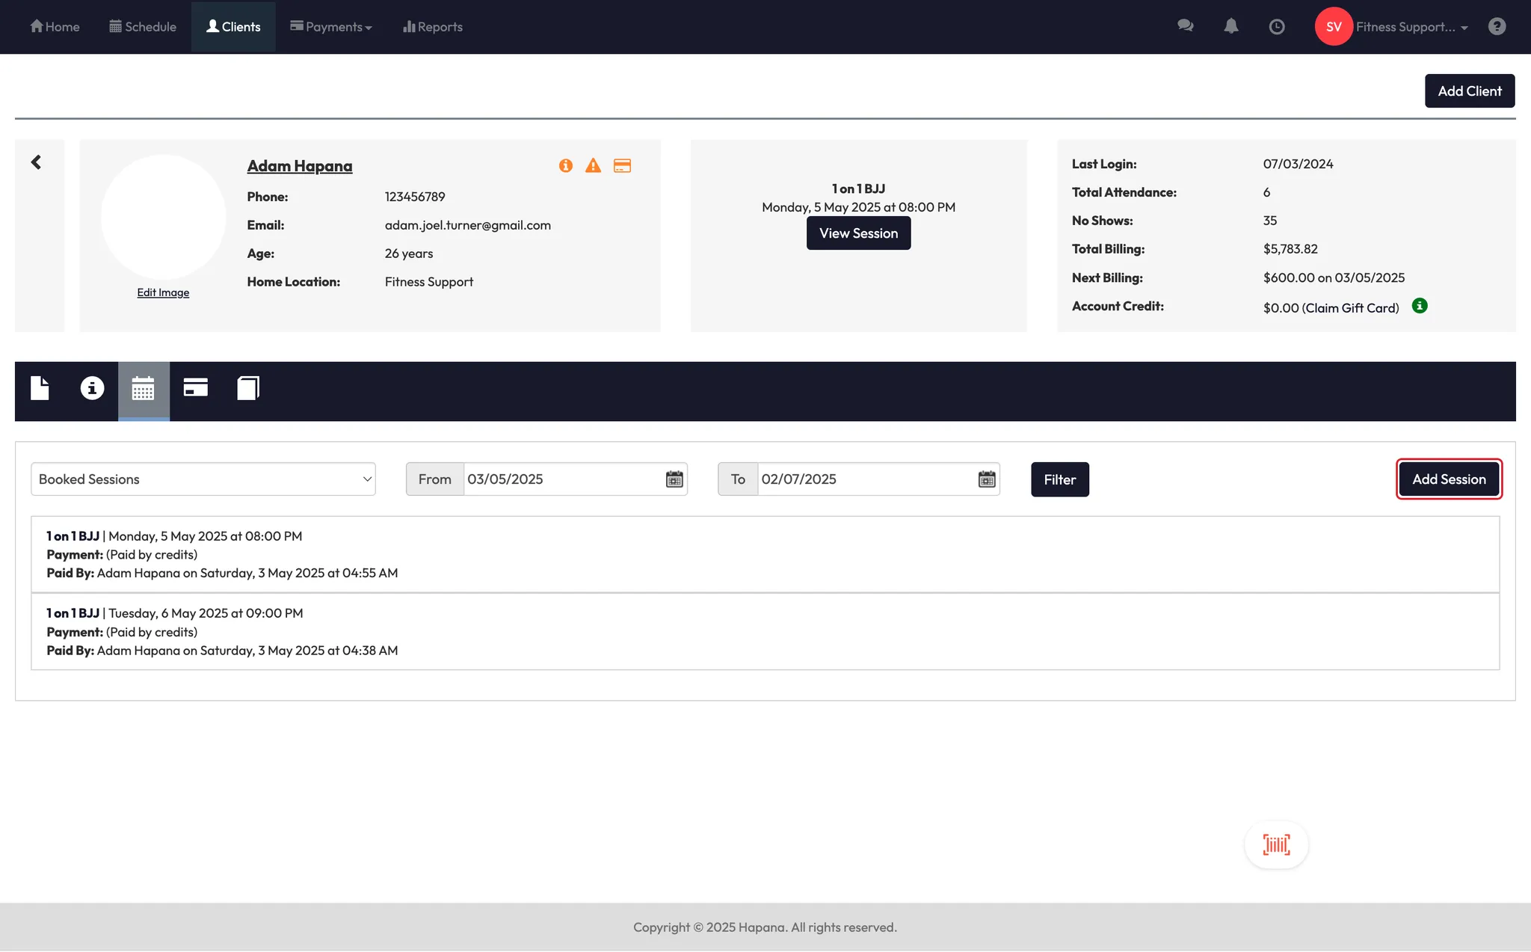Screen dimensions: 1531x952
Task: Open the notifications bell
Action: coord(1231,27)
